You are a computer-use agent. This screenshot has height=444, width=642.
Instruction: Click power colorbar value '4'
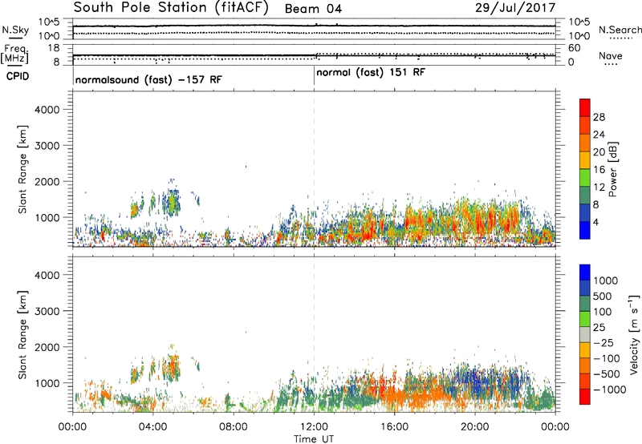pos(596,222)
